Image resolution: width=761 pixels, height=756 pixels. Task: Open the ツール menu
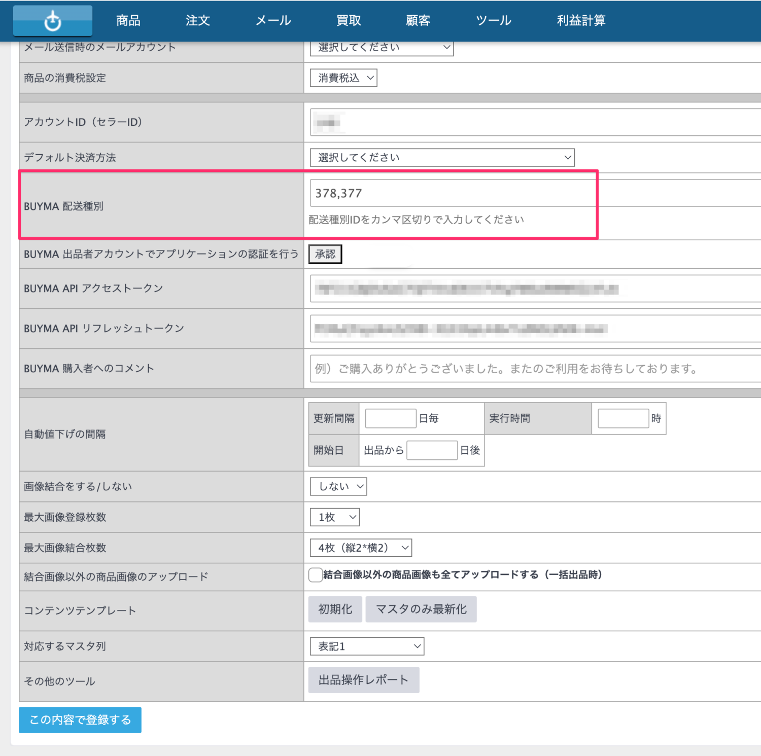(x=493, y=21)
